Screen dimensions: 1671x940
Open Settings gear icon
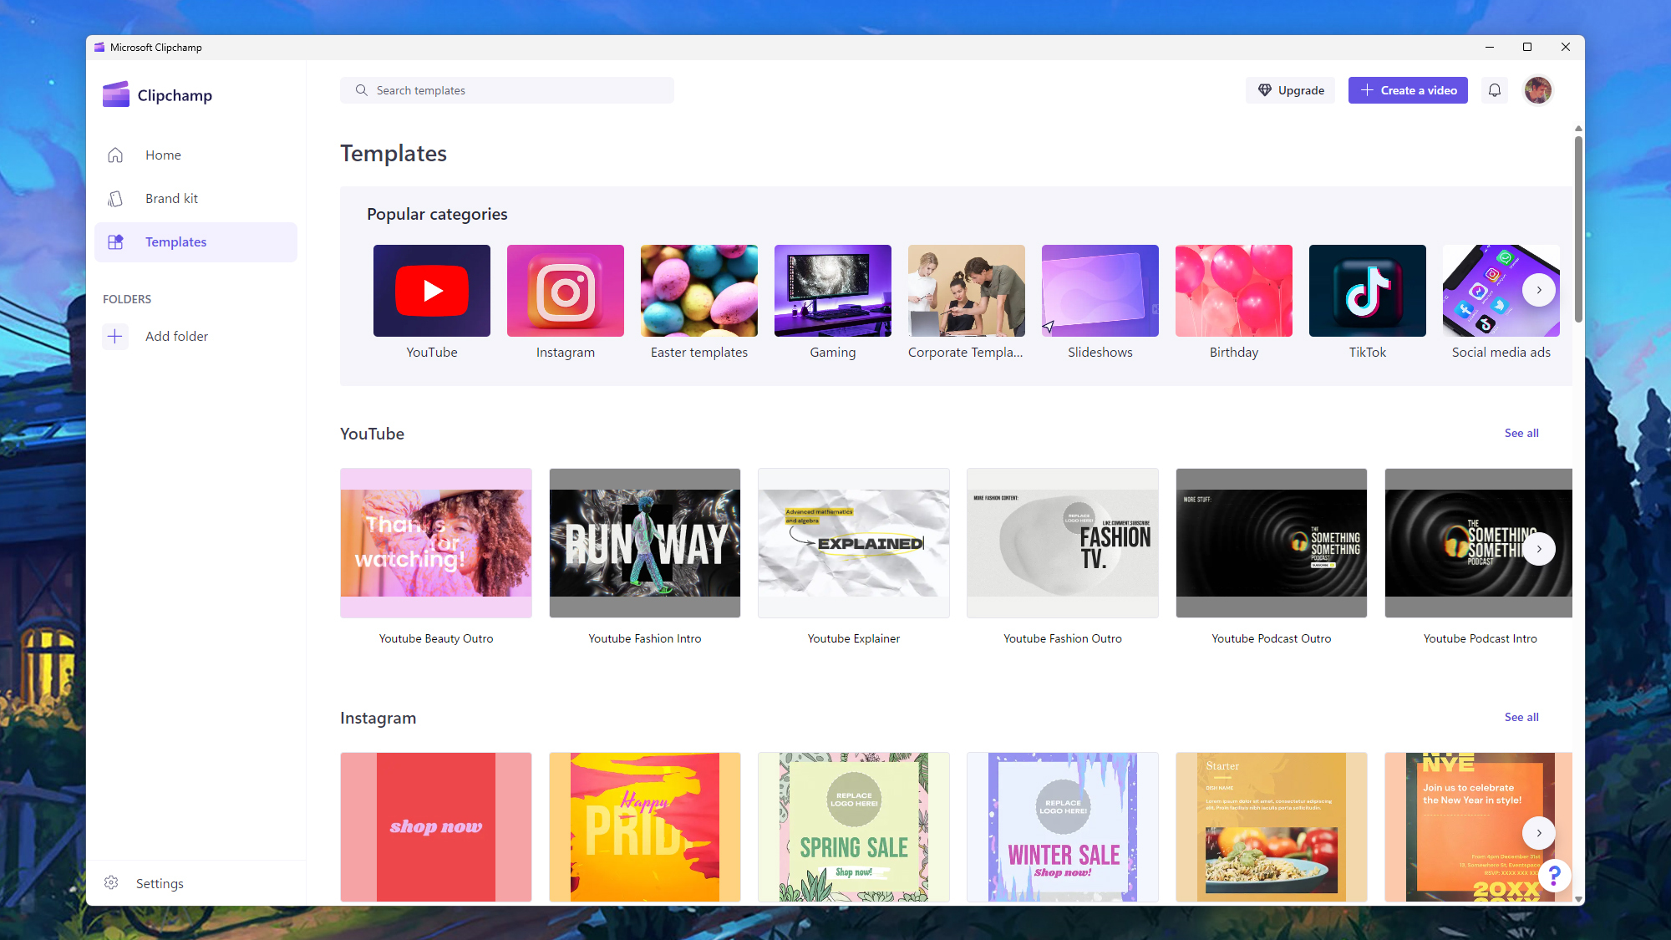pyautogui.click(x=111, y=882)
